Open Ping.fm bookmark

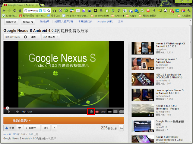[x=75, y=16]
